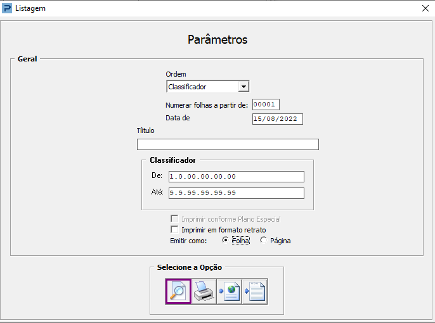Screen dimensions: 435x323
Task: Click the Classificador Até field
Action: (236, 193)
